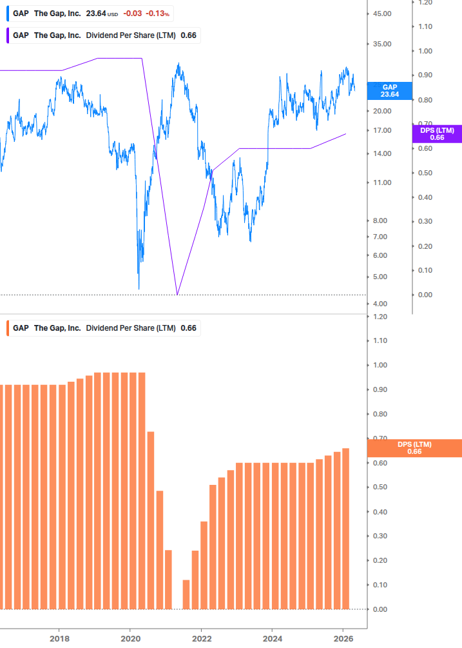
Task: Click the 6.00 price axis label
Action: click(x=380, y=255)
